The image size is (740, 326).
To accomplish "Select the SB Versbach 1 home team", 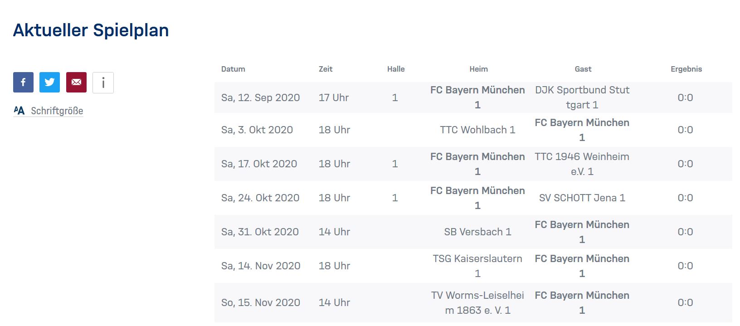I will tap(477, 232).
